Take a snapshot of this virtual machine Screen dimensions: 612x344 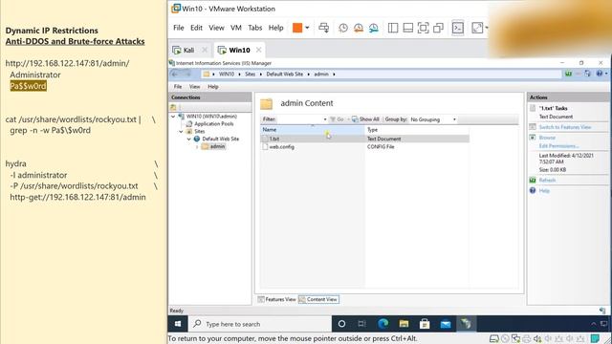pos(343,28)
